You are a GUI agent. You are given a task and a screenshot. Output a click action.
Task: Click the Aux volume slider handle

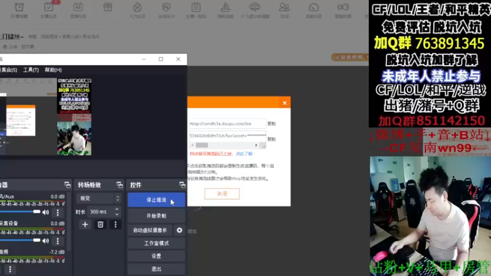[x=37, y=212]
